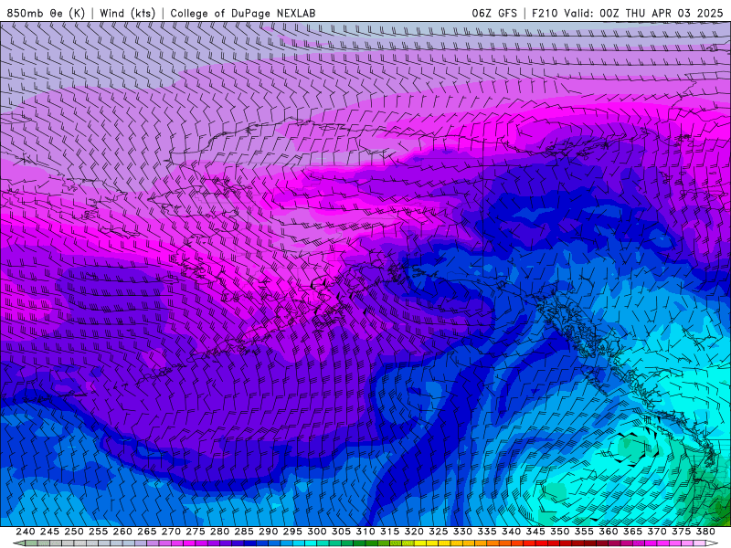Click the right arrow end of the color bar
The width and height of the screenshot is (731, 548).
712,543
